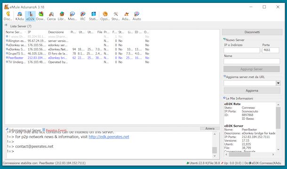Switch to Registro Eventi tab
Screen dimensions: 287x169
(x=55, y=130)
